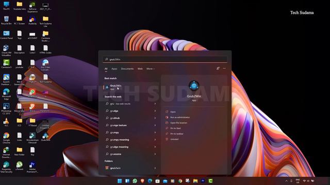330x185 pixels.
Task: Show hidden system tray icons chevron
Action: click(287, 181)
